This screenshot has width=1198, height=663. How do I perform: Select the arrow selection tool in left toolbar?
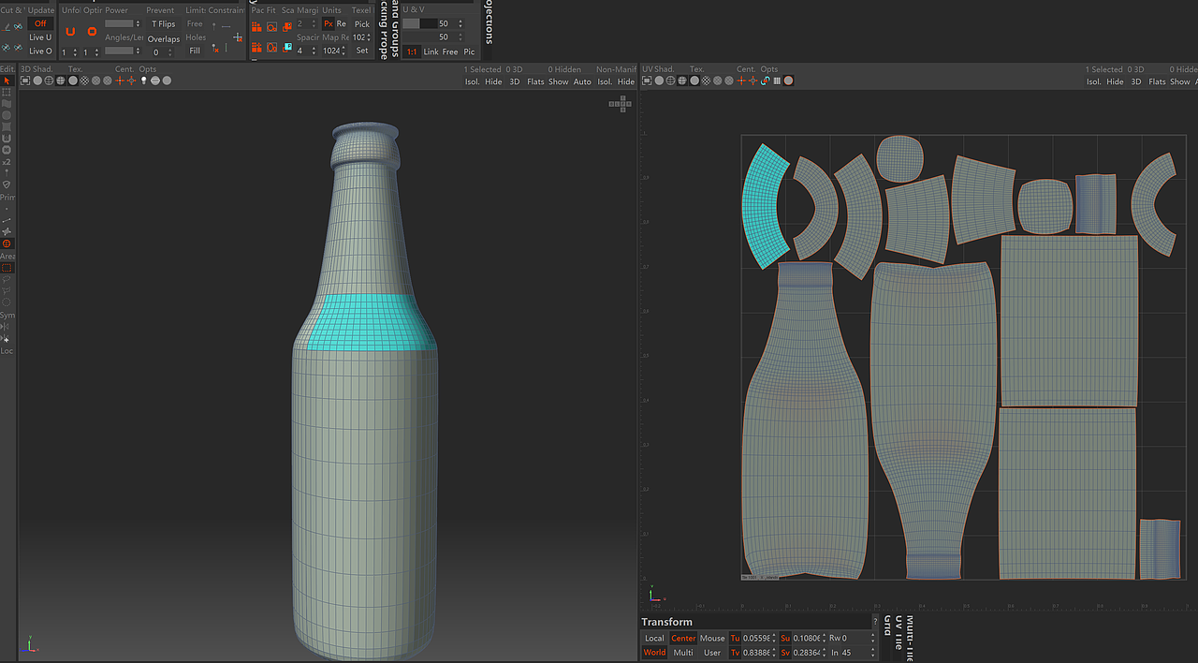click(7, 81)
